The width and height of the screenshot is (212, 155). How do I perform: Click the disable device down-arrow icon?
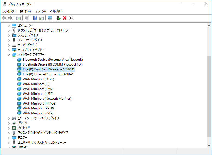click(x=71, y=18)
